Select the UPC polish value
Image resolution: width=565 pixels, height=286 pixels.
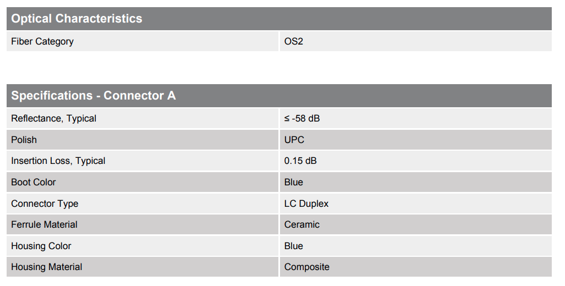(294, 140)
